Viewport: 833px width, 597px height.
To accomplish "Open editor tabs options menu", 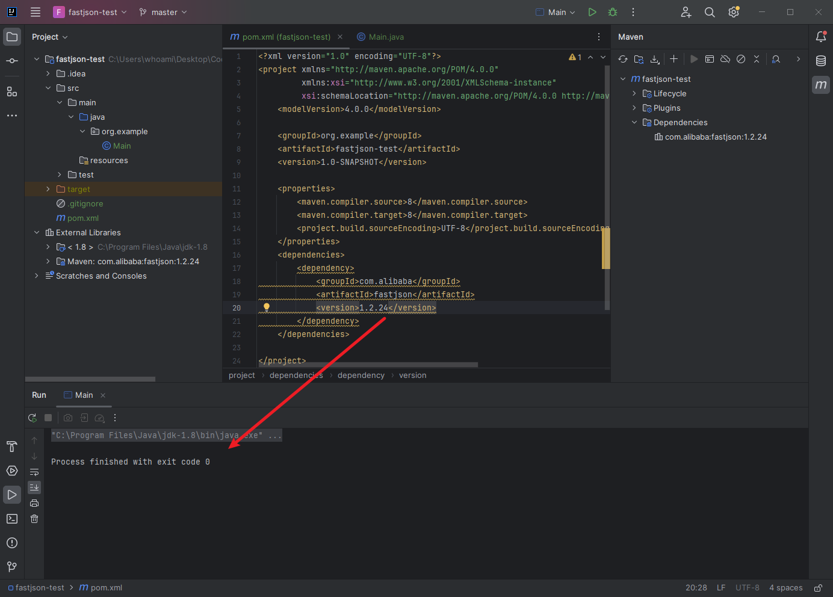I will pyautogui.click(x=598, y=37).
